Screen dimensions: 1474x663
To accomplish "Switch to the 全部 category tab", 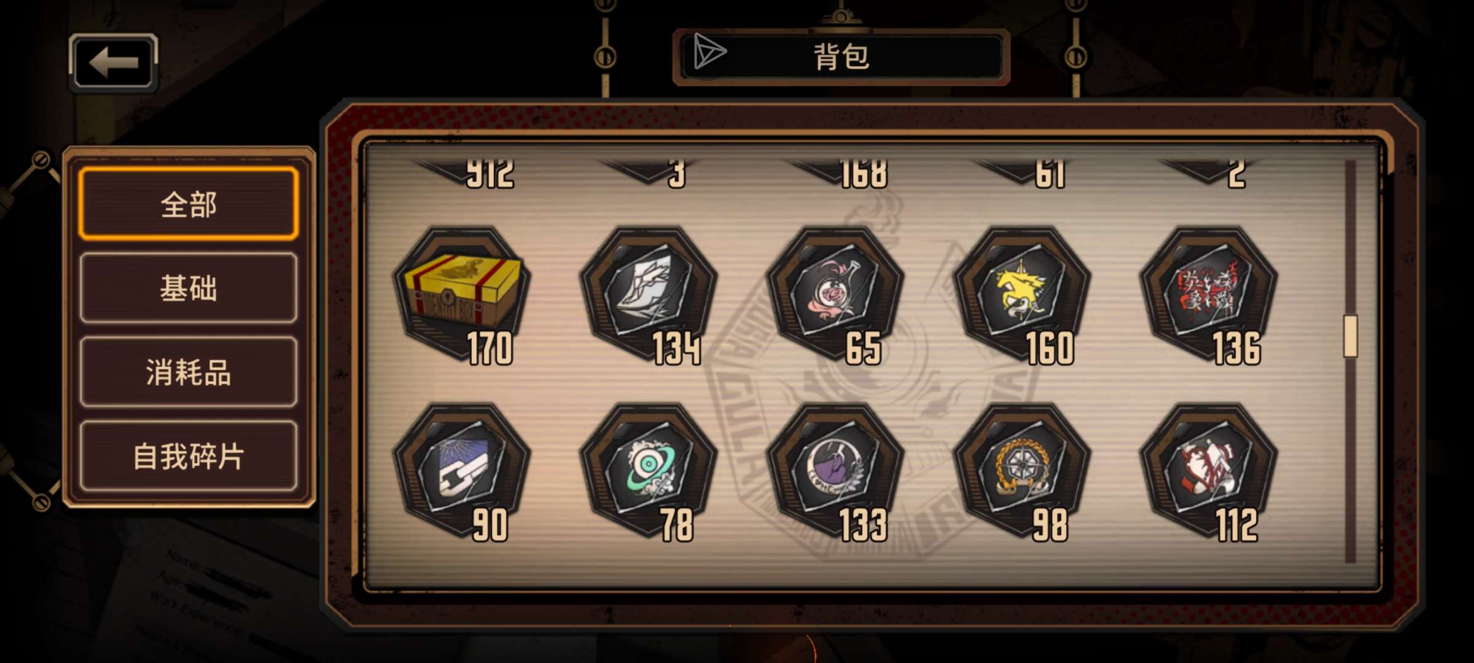I will (x=189, y=204).
